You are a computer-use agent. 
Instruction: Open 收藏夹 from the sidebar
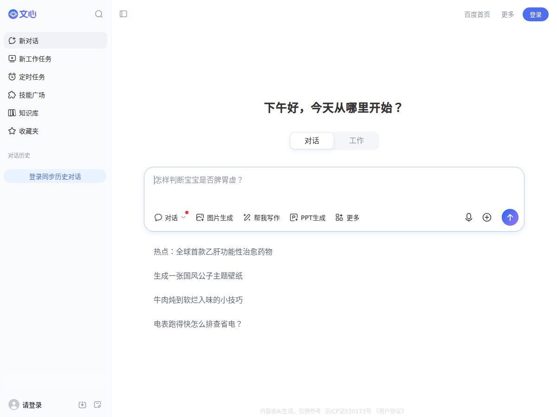(x=55, y=131)
